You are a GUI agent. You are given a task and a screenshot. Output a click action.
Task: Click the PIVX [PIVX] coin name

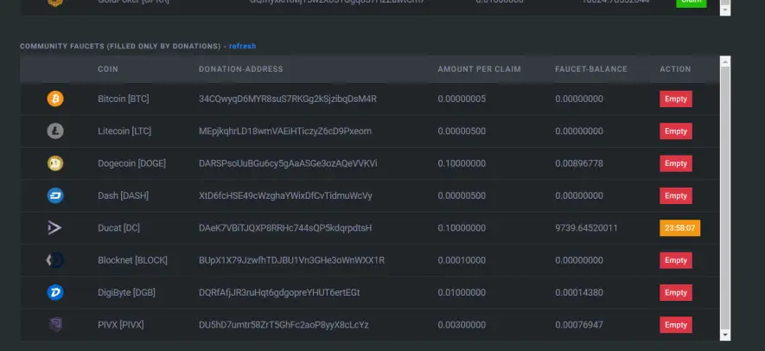click(120, 325)
